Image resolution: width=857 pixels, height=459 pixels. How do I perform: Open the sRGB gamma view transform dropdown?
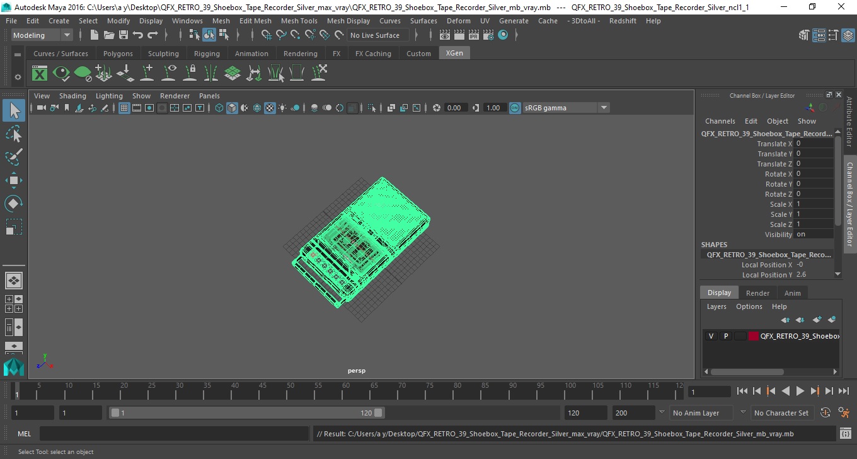click(x=566, y=108)
